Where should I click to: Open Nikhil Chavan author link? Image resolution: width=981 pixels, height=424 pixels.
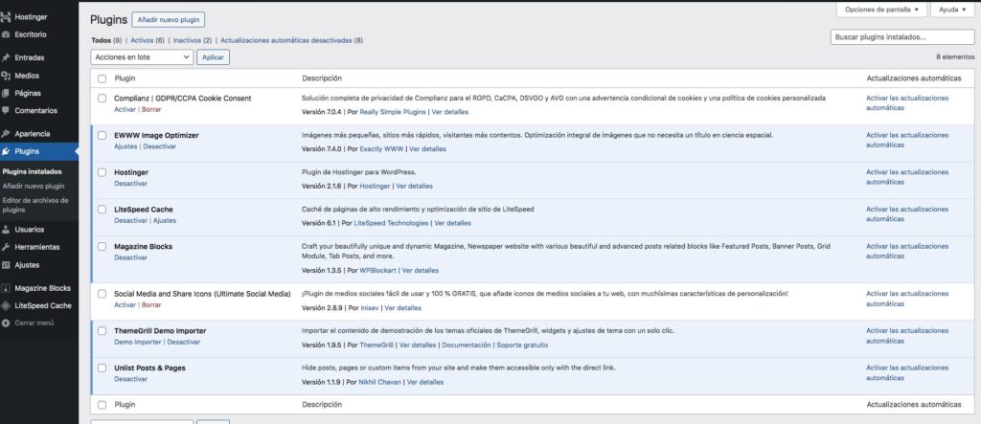click(379, 382)
